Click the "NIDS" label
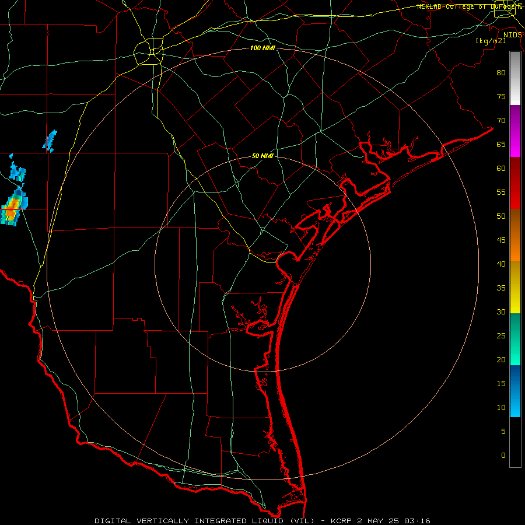 [x=512, y=35]
